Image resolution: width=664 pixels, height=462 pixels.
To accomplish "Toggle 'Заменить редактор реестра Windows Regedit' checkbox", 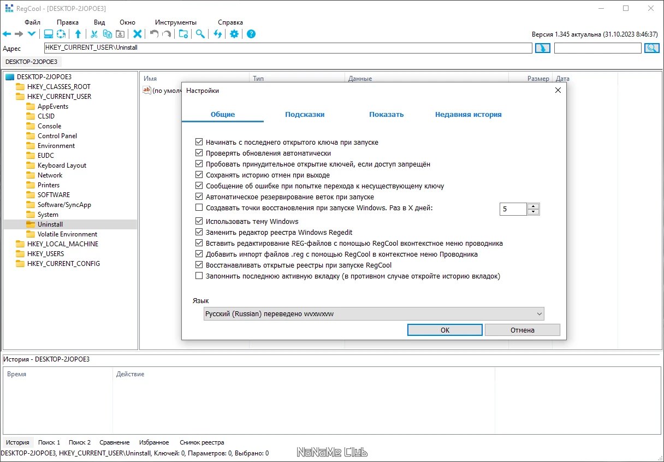I will tap(199, 232).
